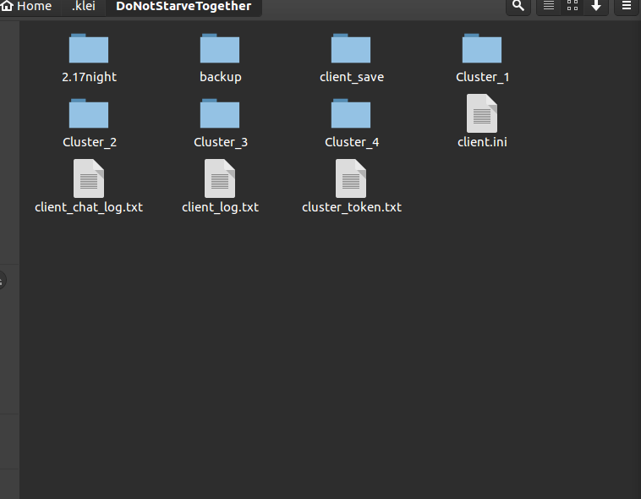Select the Cluster_1 folder
The height and width of the screenshot is (499, 641).
pos(482,50)
